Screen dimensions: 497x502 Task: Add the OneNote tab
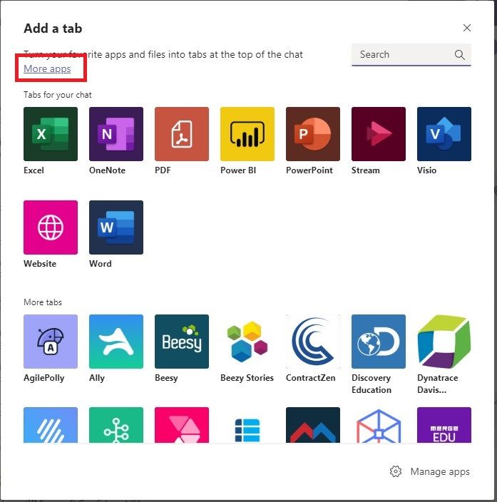[116, 134]
